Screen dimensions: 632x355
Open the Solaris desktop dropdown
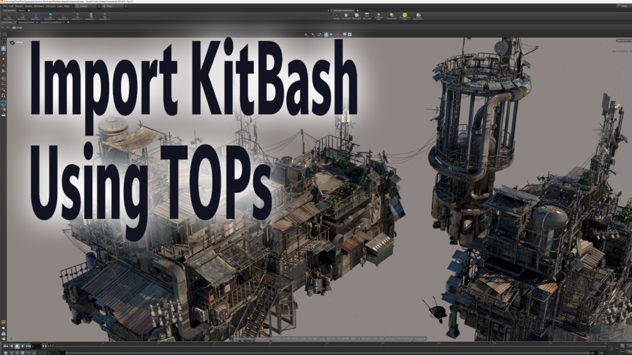86,6
